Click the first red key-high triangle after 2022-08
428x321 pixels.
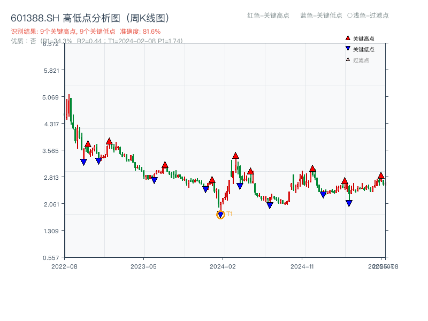[88, 143]
